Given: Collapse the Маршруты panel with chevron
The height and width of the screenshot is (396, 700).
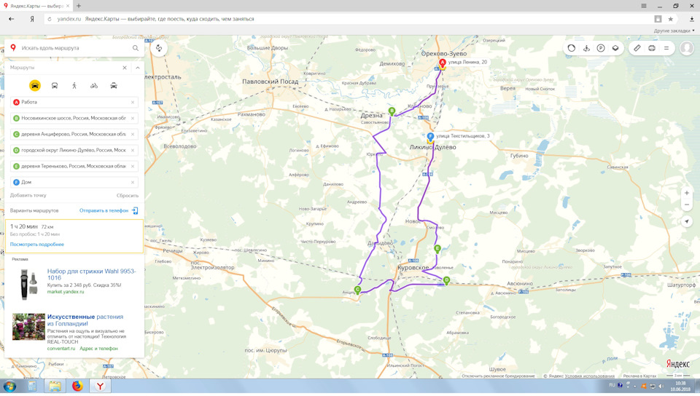Looking at the screenshot, I should 138,68.
